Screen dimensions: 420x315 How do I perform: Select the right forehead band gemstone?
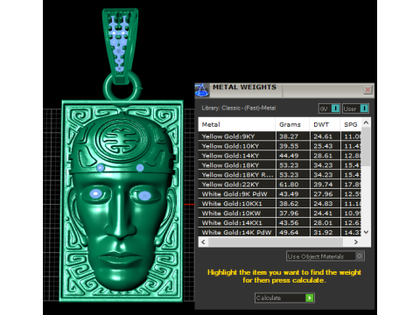point(140,168)
